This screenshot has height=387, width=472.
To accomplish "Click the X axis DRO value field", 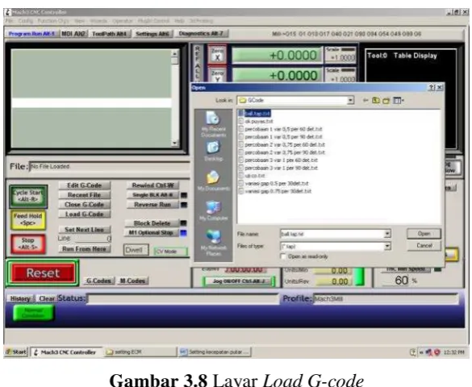I will point(277,56).
